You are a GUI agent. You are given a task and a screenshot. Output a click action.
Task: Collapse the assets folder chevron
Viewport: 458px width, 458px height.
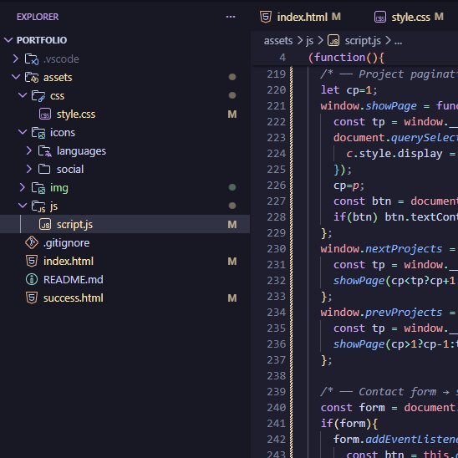16,77
